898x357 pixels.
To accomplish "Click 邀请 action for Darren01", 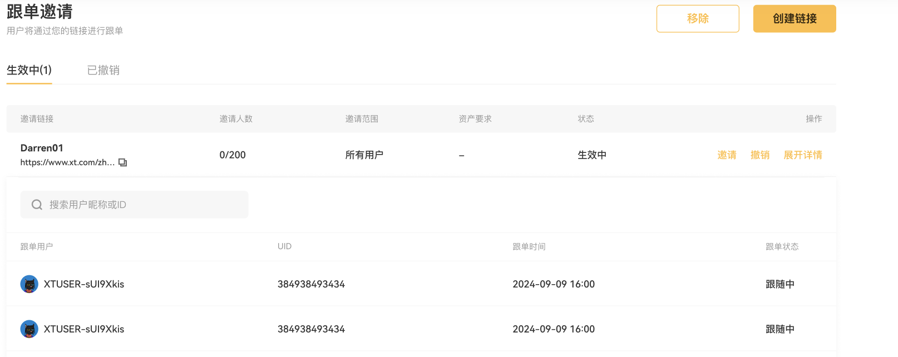I will click(727, 155).
